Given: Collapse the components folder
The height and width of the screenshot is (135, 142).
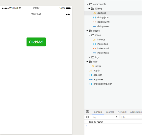Looking at the screenshot, I should tap(87, 4).
